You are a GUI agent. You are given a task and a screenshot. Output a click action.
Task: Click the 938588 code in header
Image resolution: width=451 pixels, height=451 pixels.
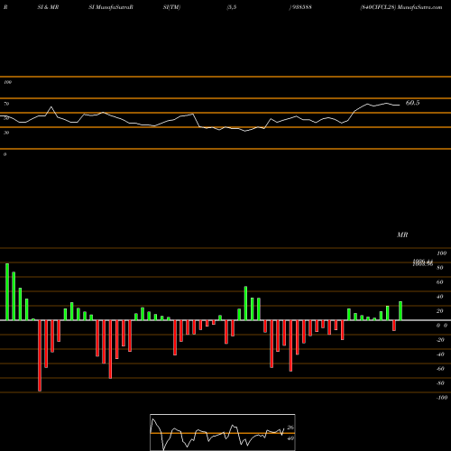tap(301, 7)
